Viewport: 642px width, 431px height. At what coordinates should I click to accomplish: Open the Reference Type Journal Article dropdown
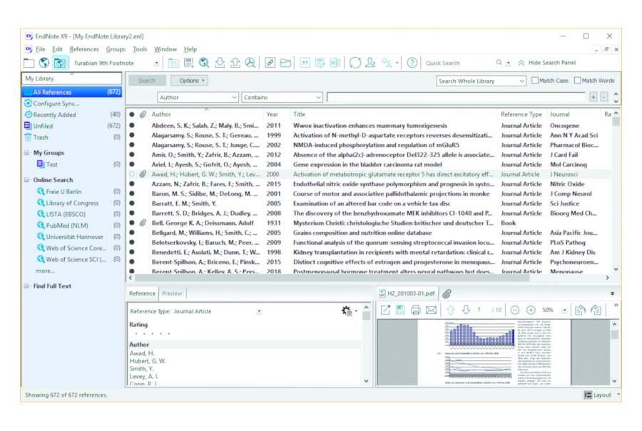tap(259, 312)
